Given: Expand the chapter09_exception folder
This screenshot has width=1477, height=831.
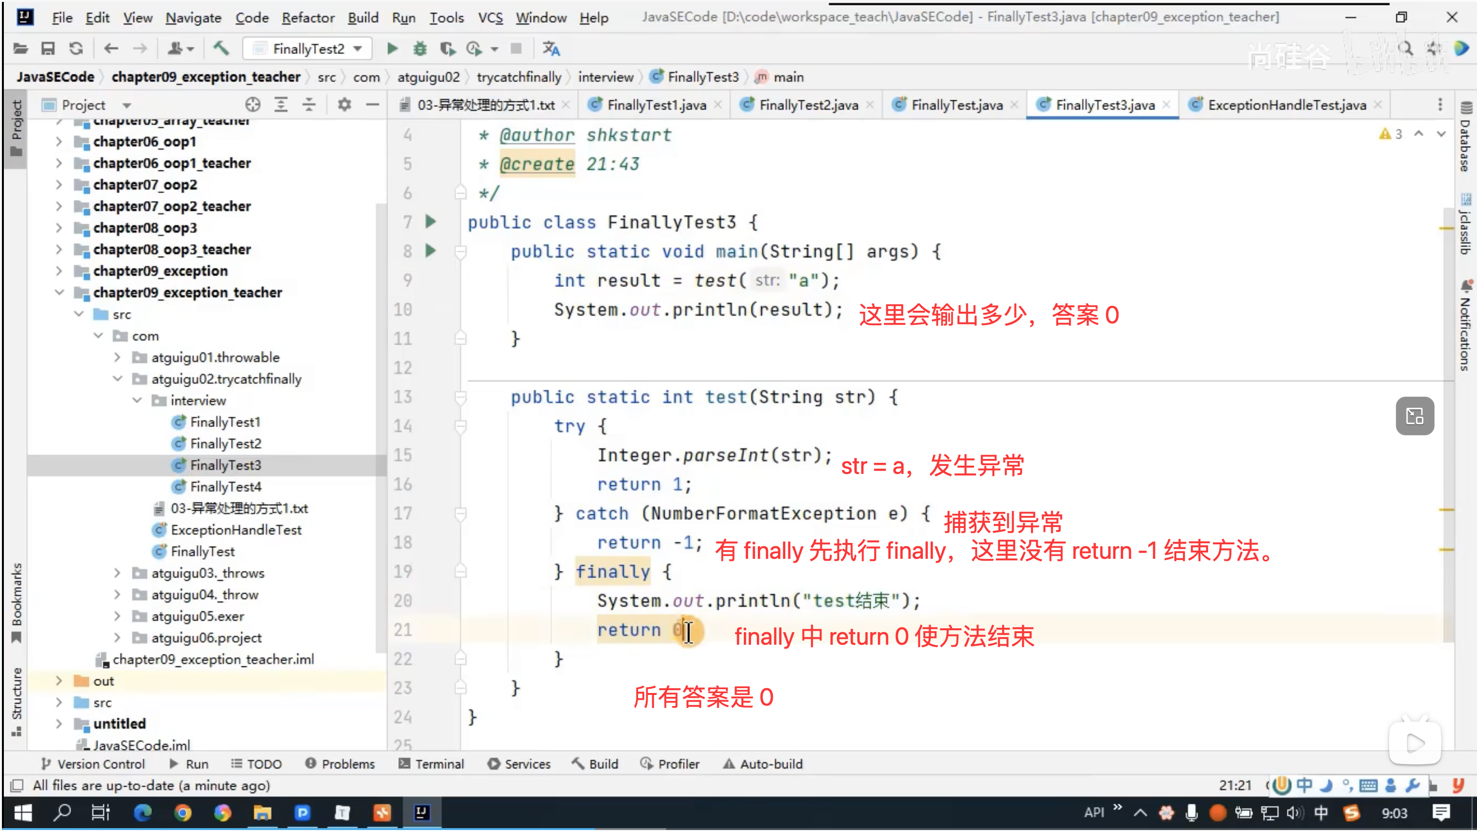Looking at the screenshot, I should point(59,271).
